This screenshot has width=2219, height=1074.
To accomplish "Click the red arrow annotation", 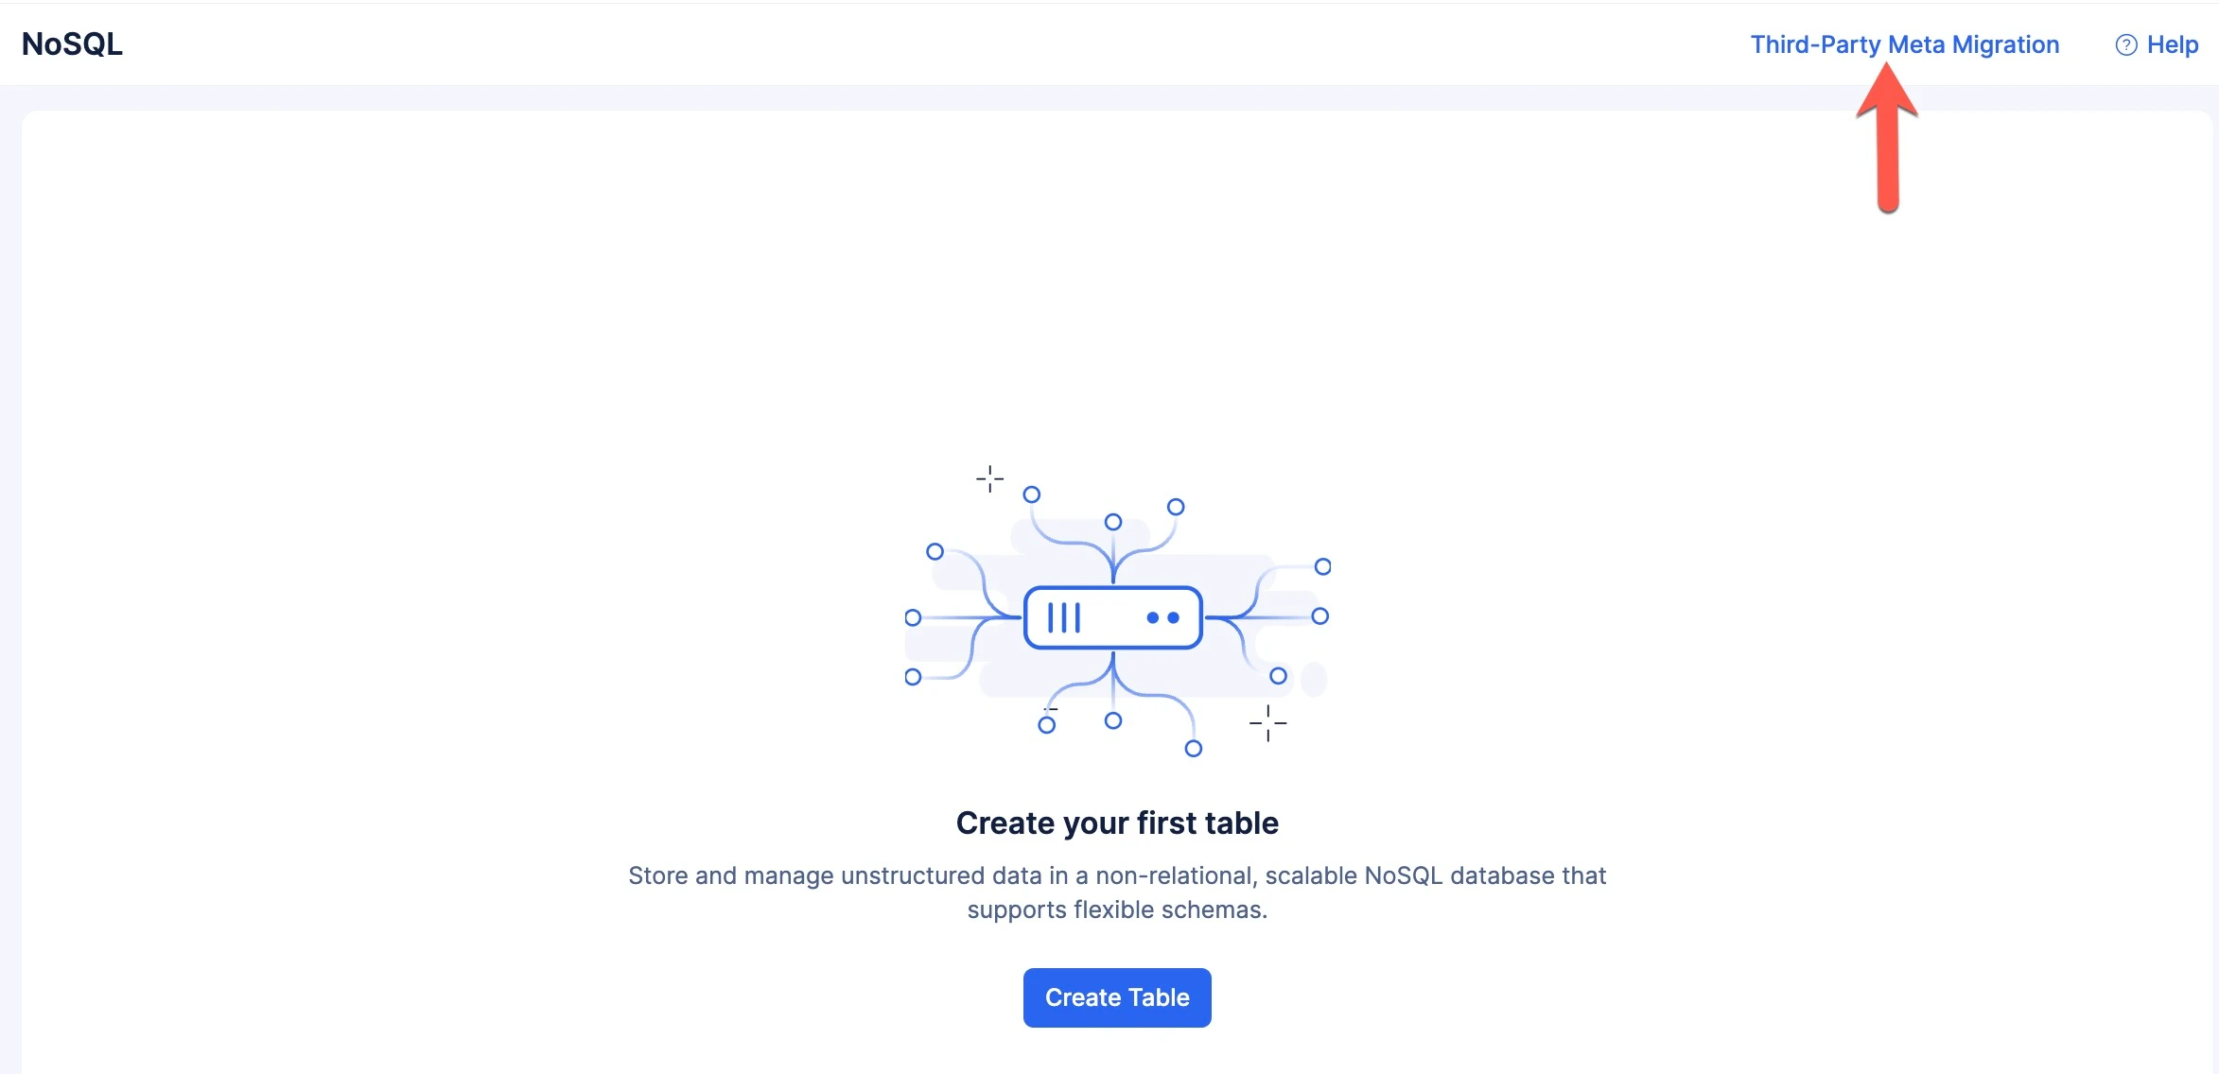I will pyautogui.click(x=1887, y=138).
